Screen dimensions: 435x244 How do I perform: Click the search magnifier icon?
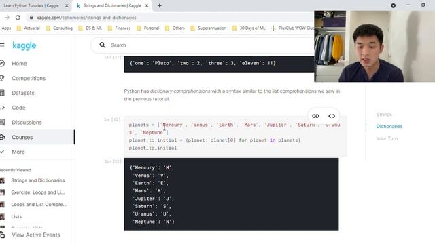103,45
